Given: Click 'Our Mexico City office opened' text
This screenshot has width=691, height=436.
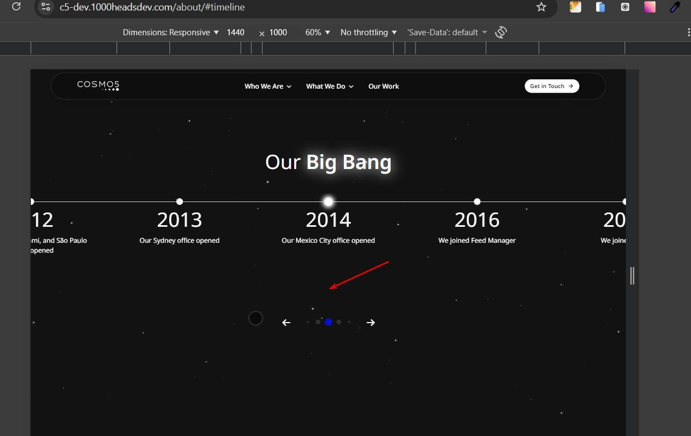Looking at the screenshot, I should 328,241.
